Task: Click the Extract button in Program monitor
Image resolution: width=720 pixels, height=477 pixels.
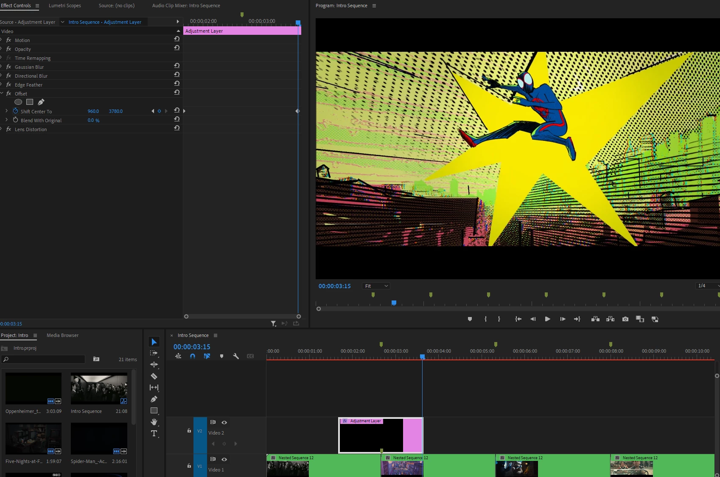Action: click(x=611, y=319)
